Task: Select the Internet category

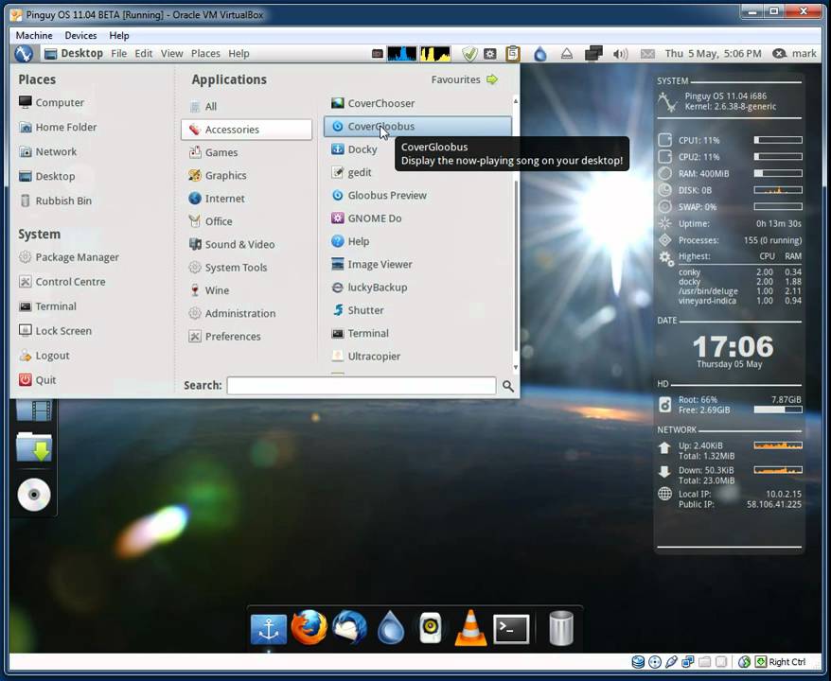Action: [x=246, y=199]
